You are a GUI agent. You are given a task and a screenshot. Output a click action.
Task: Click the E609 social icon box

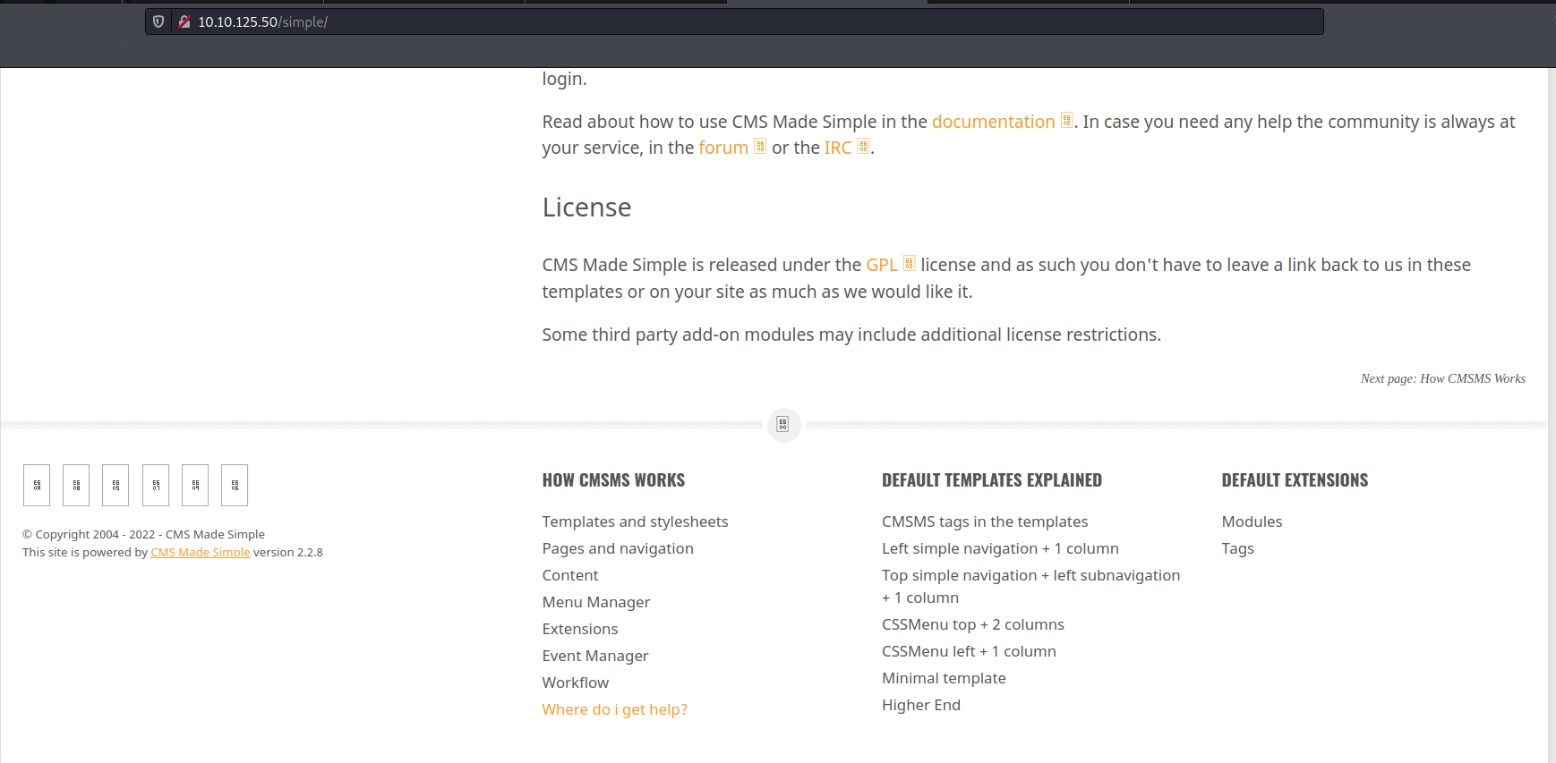195,485
